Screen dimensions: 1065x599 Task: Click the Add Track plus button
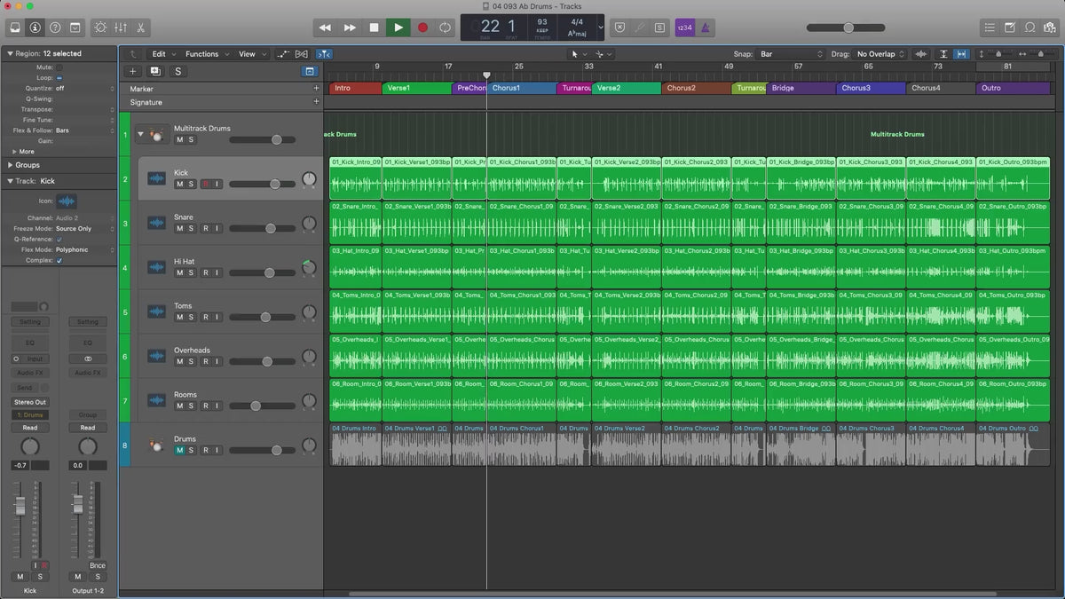point(133,71)
